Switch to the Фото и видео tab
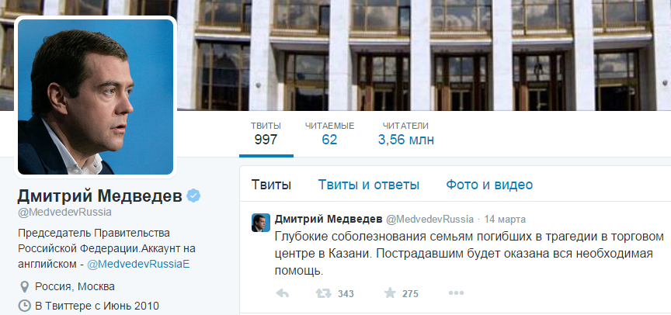The width and height of the screenshot is (671, 315). click(489, 185)
